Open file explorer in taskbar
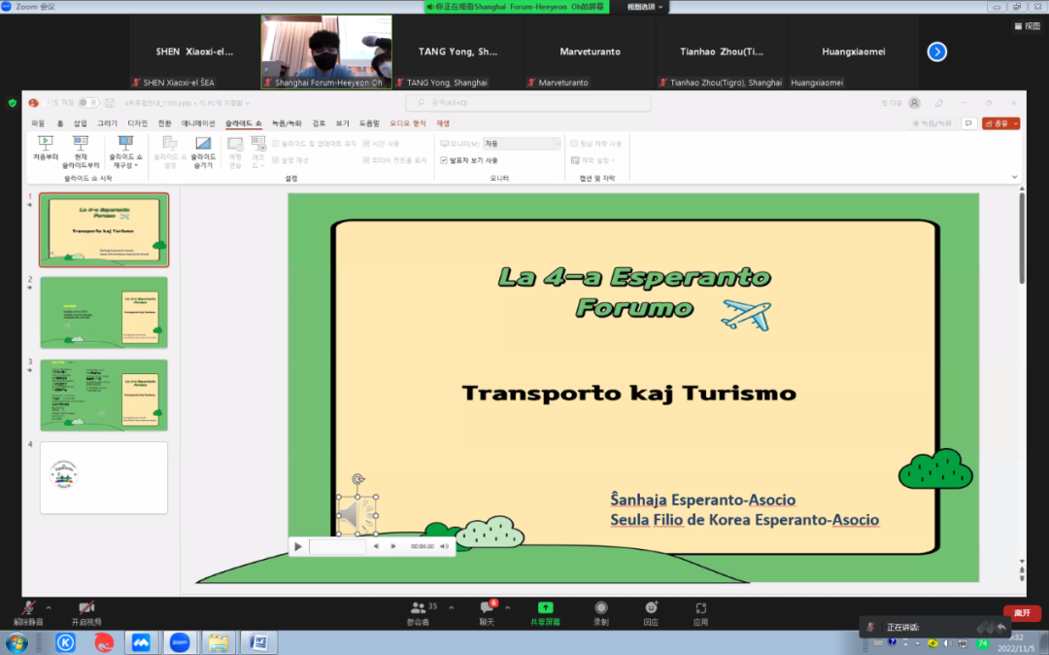The height and width of the screenshot is (655, 1049). [x=219, y=643]
